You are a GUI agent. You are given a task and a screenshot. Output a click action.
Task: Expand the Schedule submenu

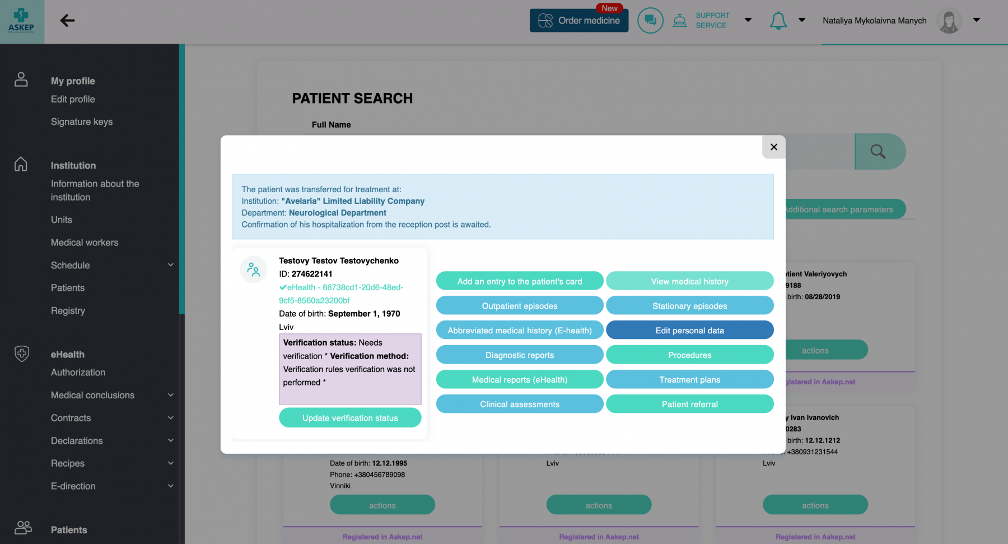click(171, 265)
